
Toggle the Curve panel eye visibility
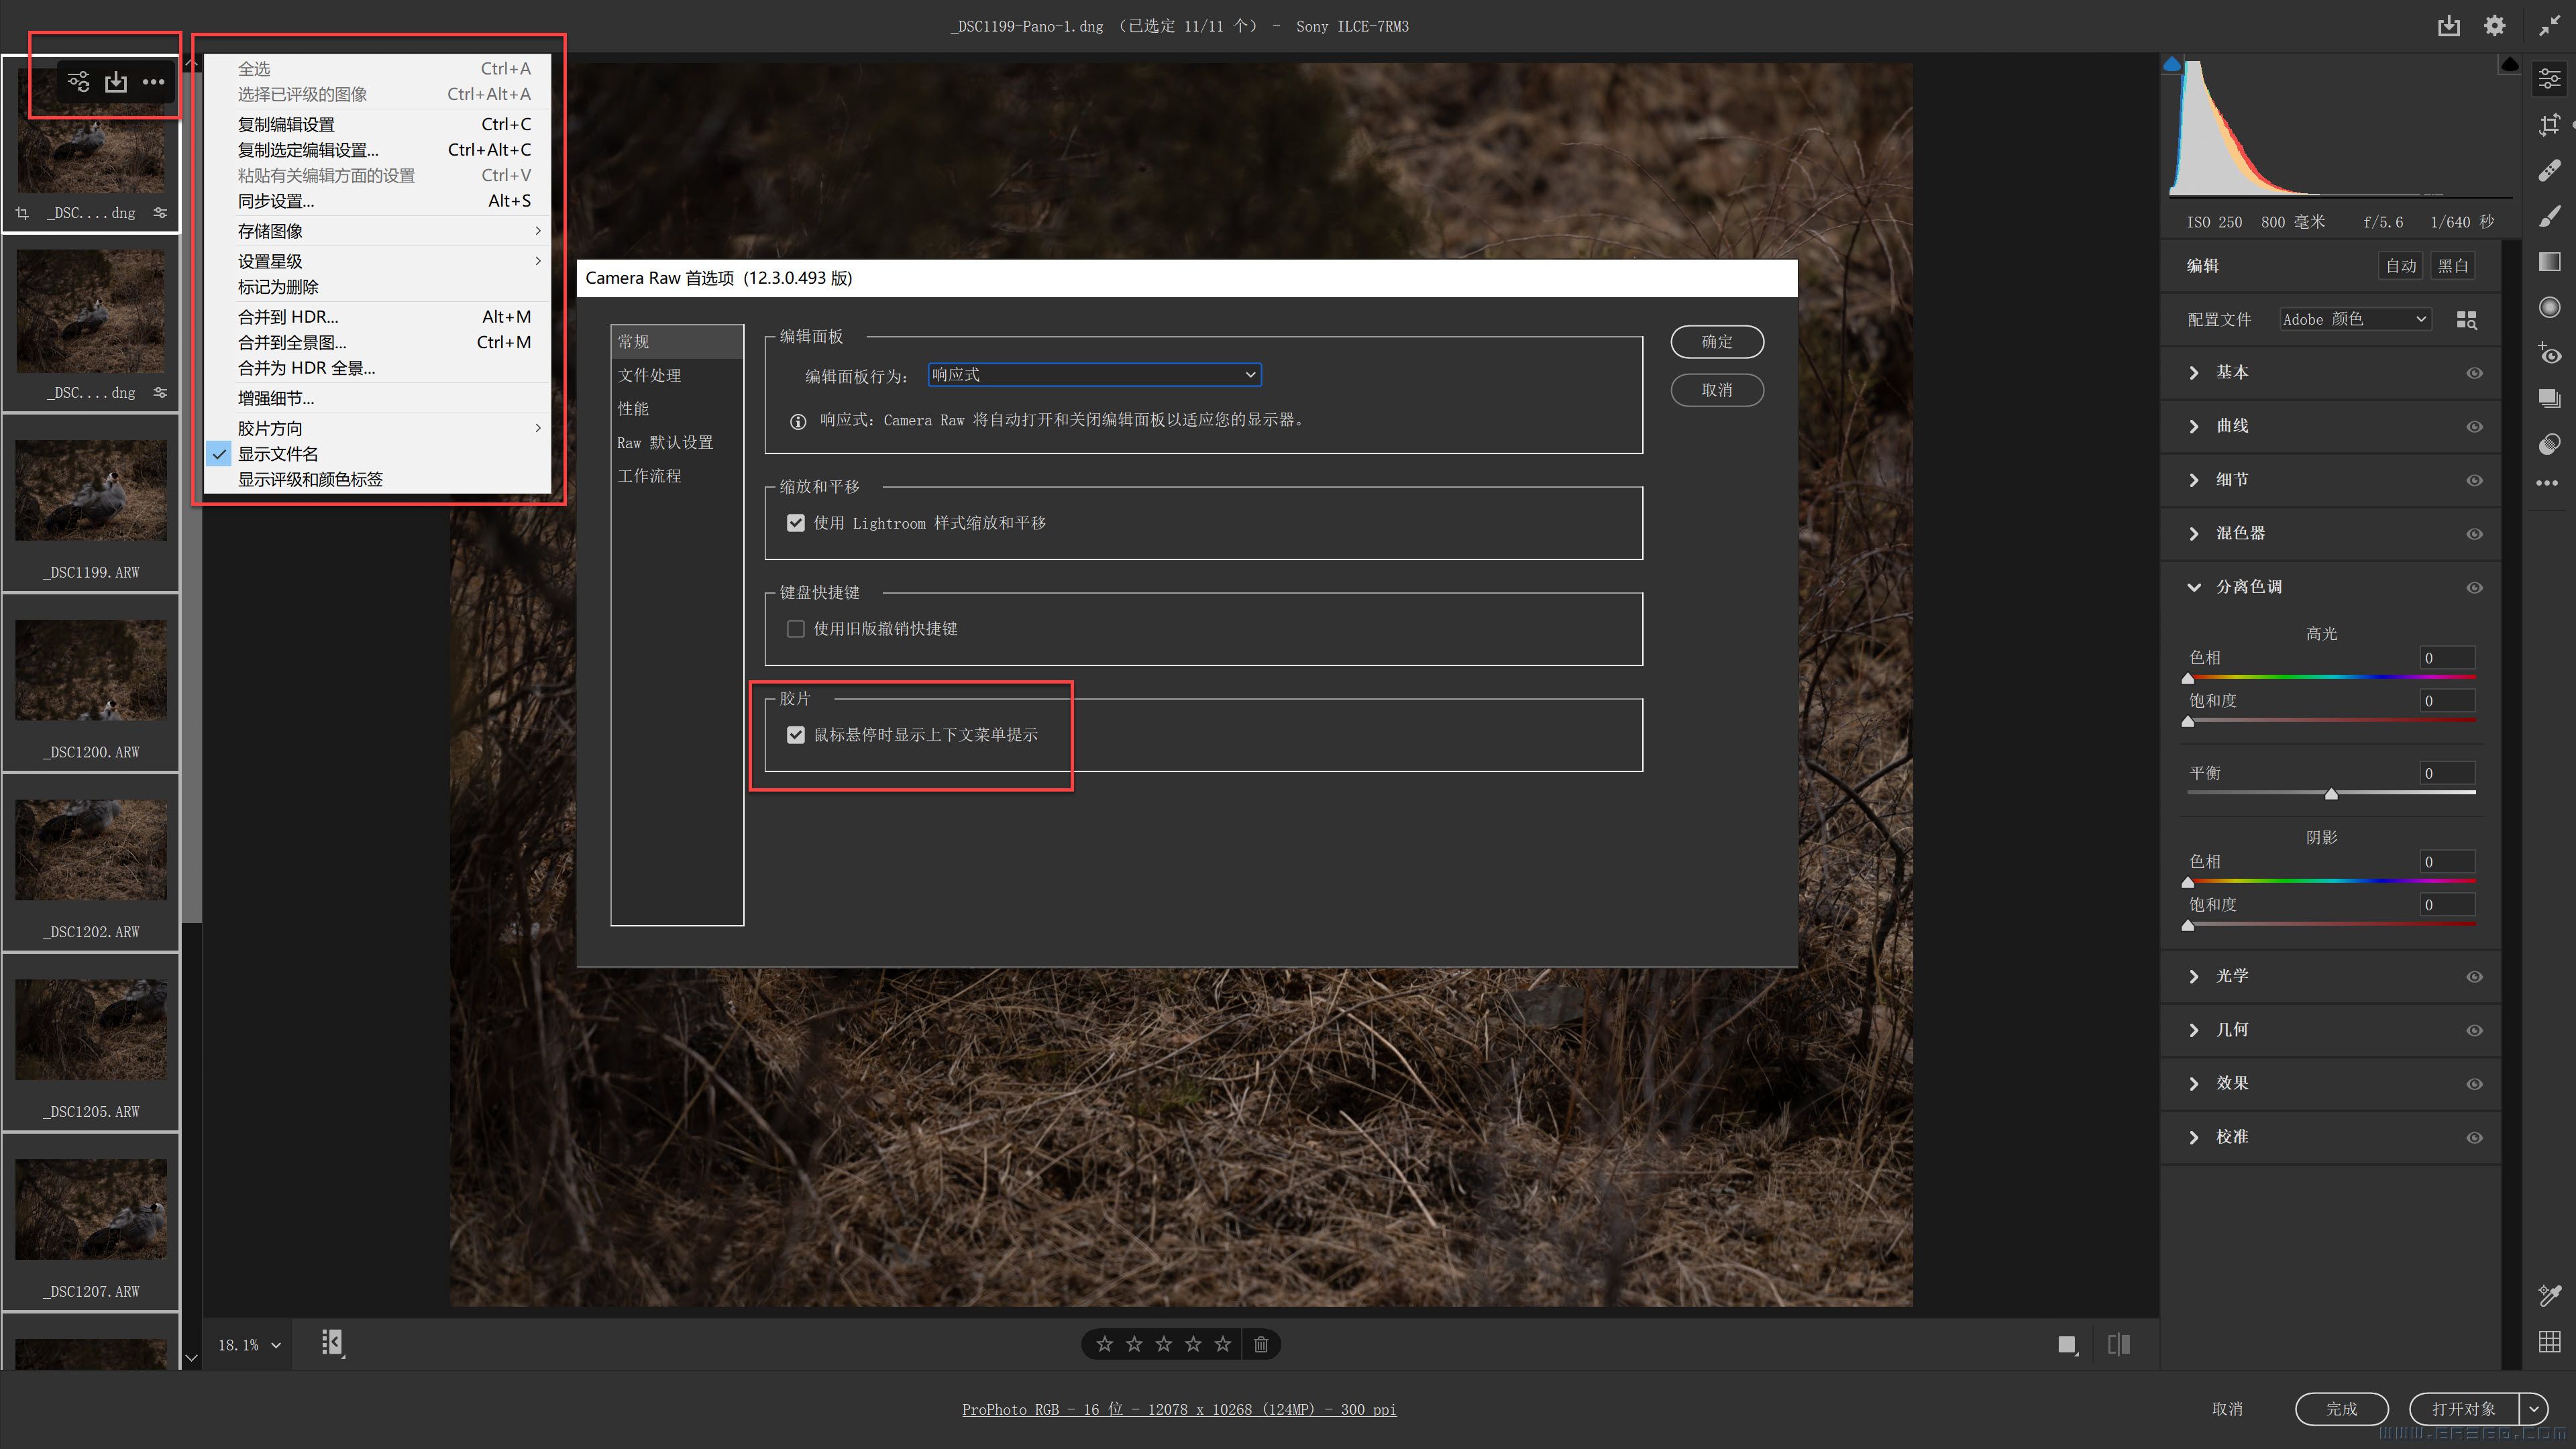coord(2474,427)
